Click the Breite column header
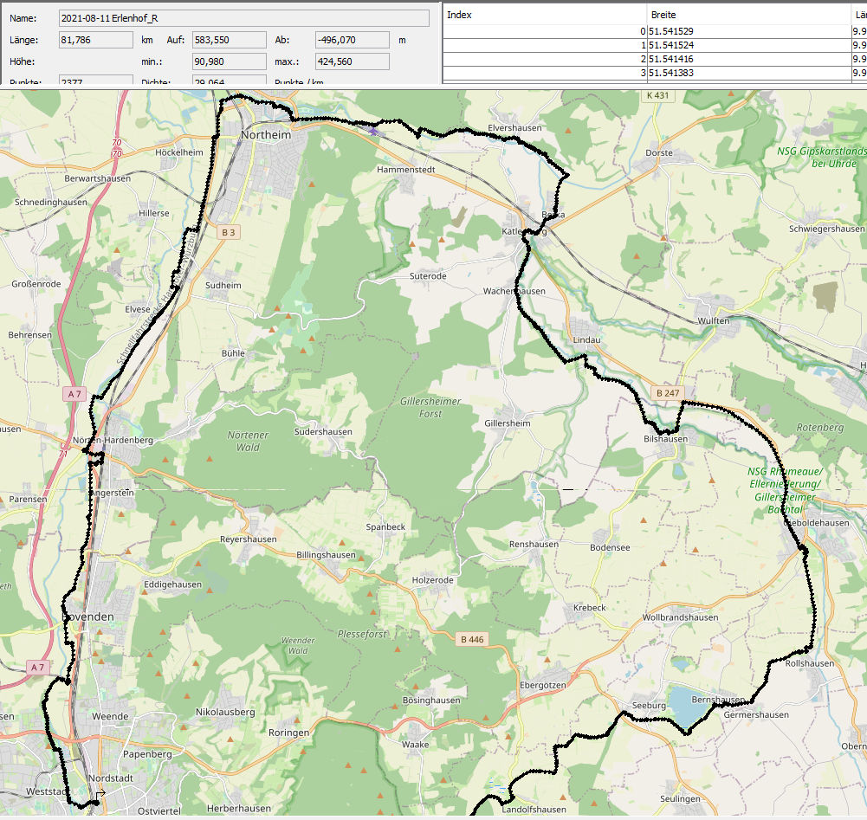 (x=748, y=15)
